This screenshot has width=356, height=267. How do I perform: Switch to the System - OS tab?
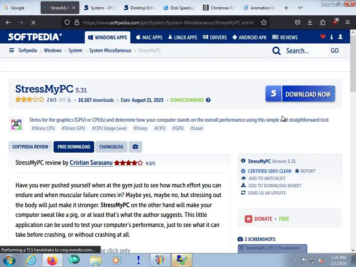click(100, 8)
